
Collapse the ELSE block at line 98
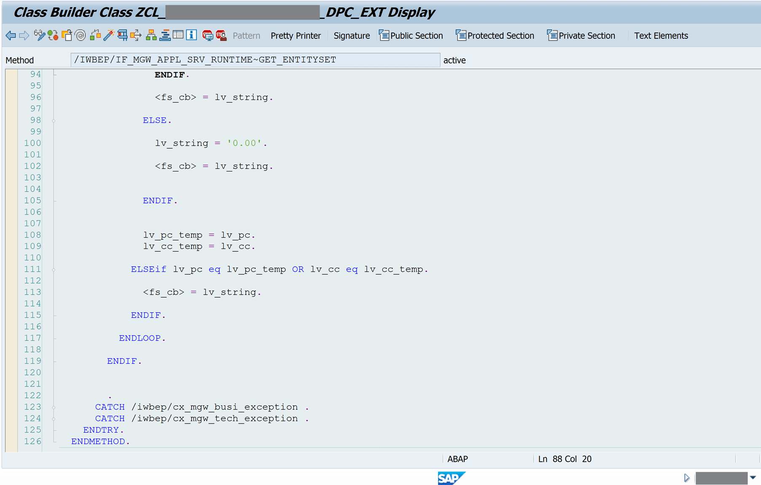pos(54,120)
